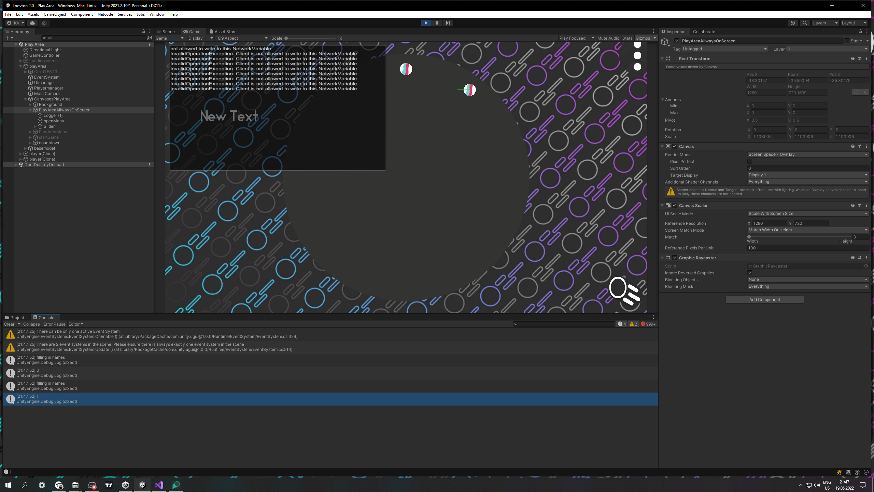Click the Step frame button

click(448, 23)
